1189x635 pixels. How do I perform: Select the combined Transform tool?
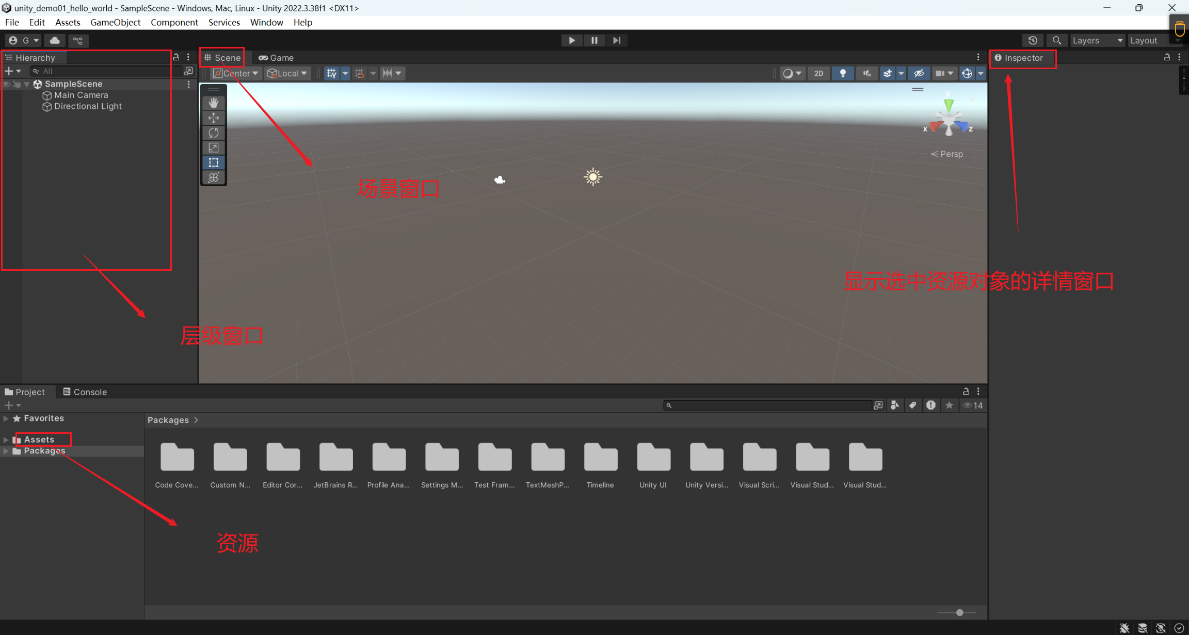pyautogui.click(x=214, y=177)
